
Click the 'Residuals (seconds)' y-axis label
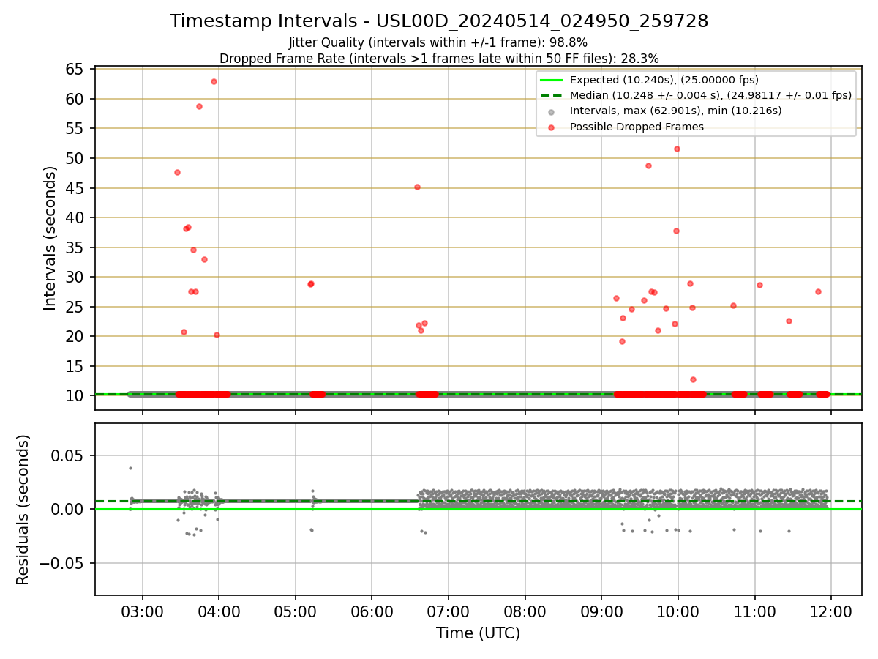click(23, 510)
